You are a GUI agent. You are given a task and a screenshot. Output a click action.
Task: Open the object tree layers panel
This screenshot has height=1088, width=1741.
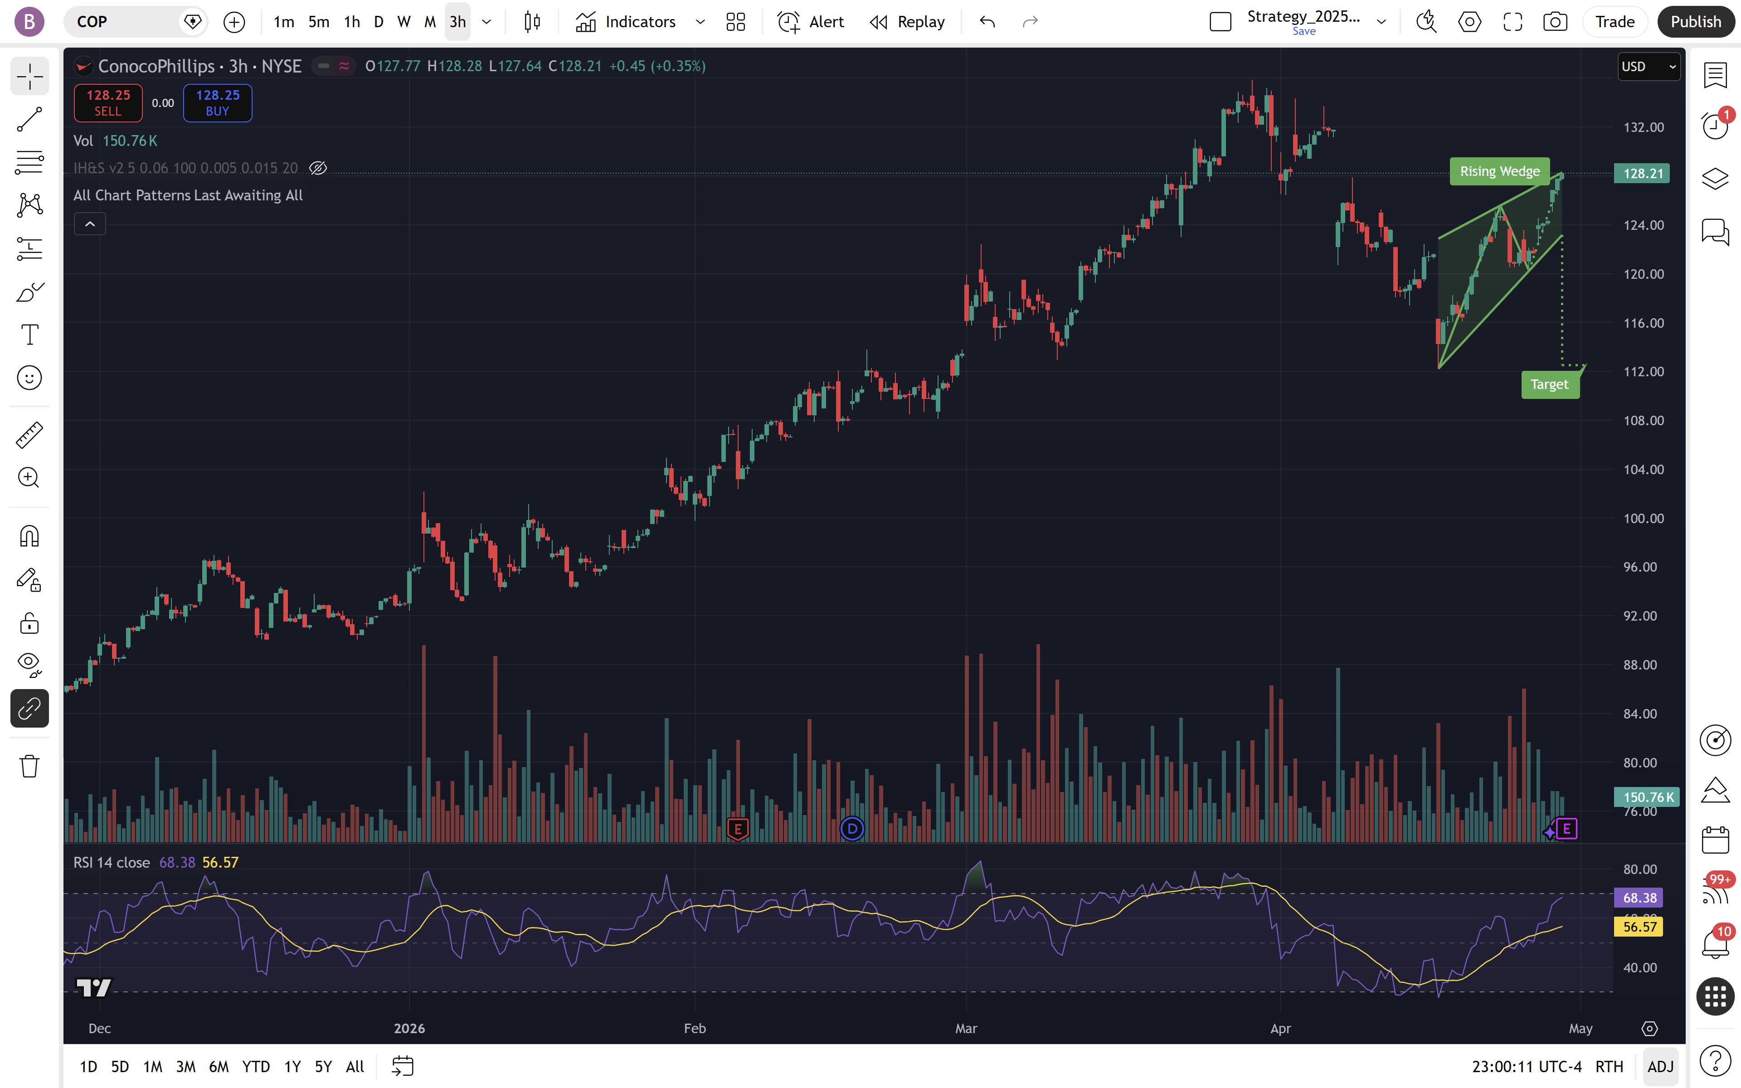pos(1715,179)
